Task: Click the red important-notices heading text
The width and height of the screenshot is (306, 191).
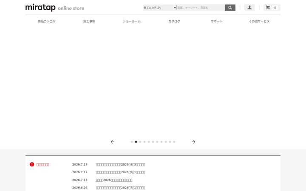Action: (x=43, y=165)
